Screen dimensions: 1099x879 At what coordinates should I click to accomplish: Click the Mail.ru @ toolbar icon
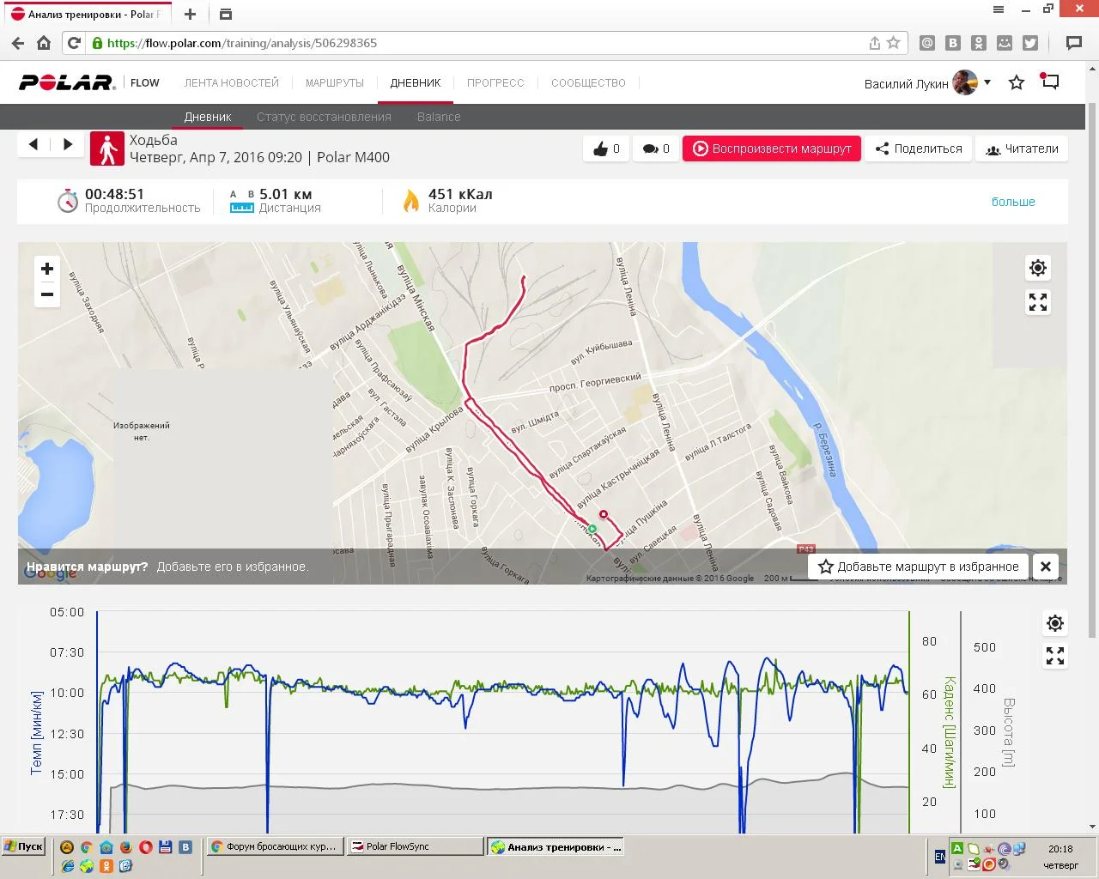click(927, 43)
